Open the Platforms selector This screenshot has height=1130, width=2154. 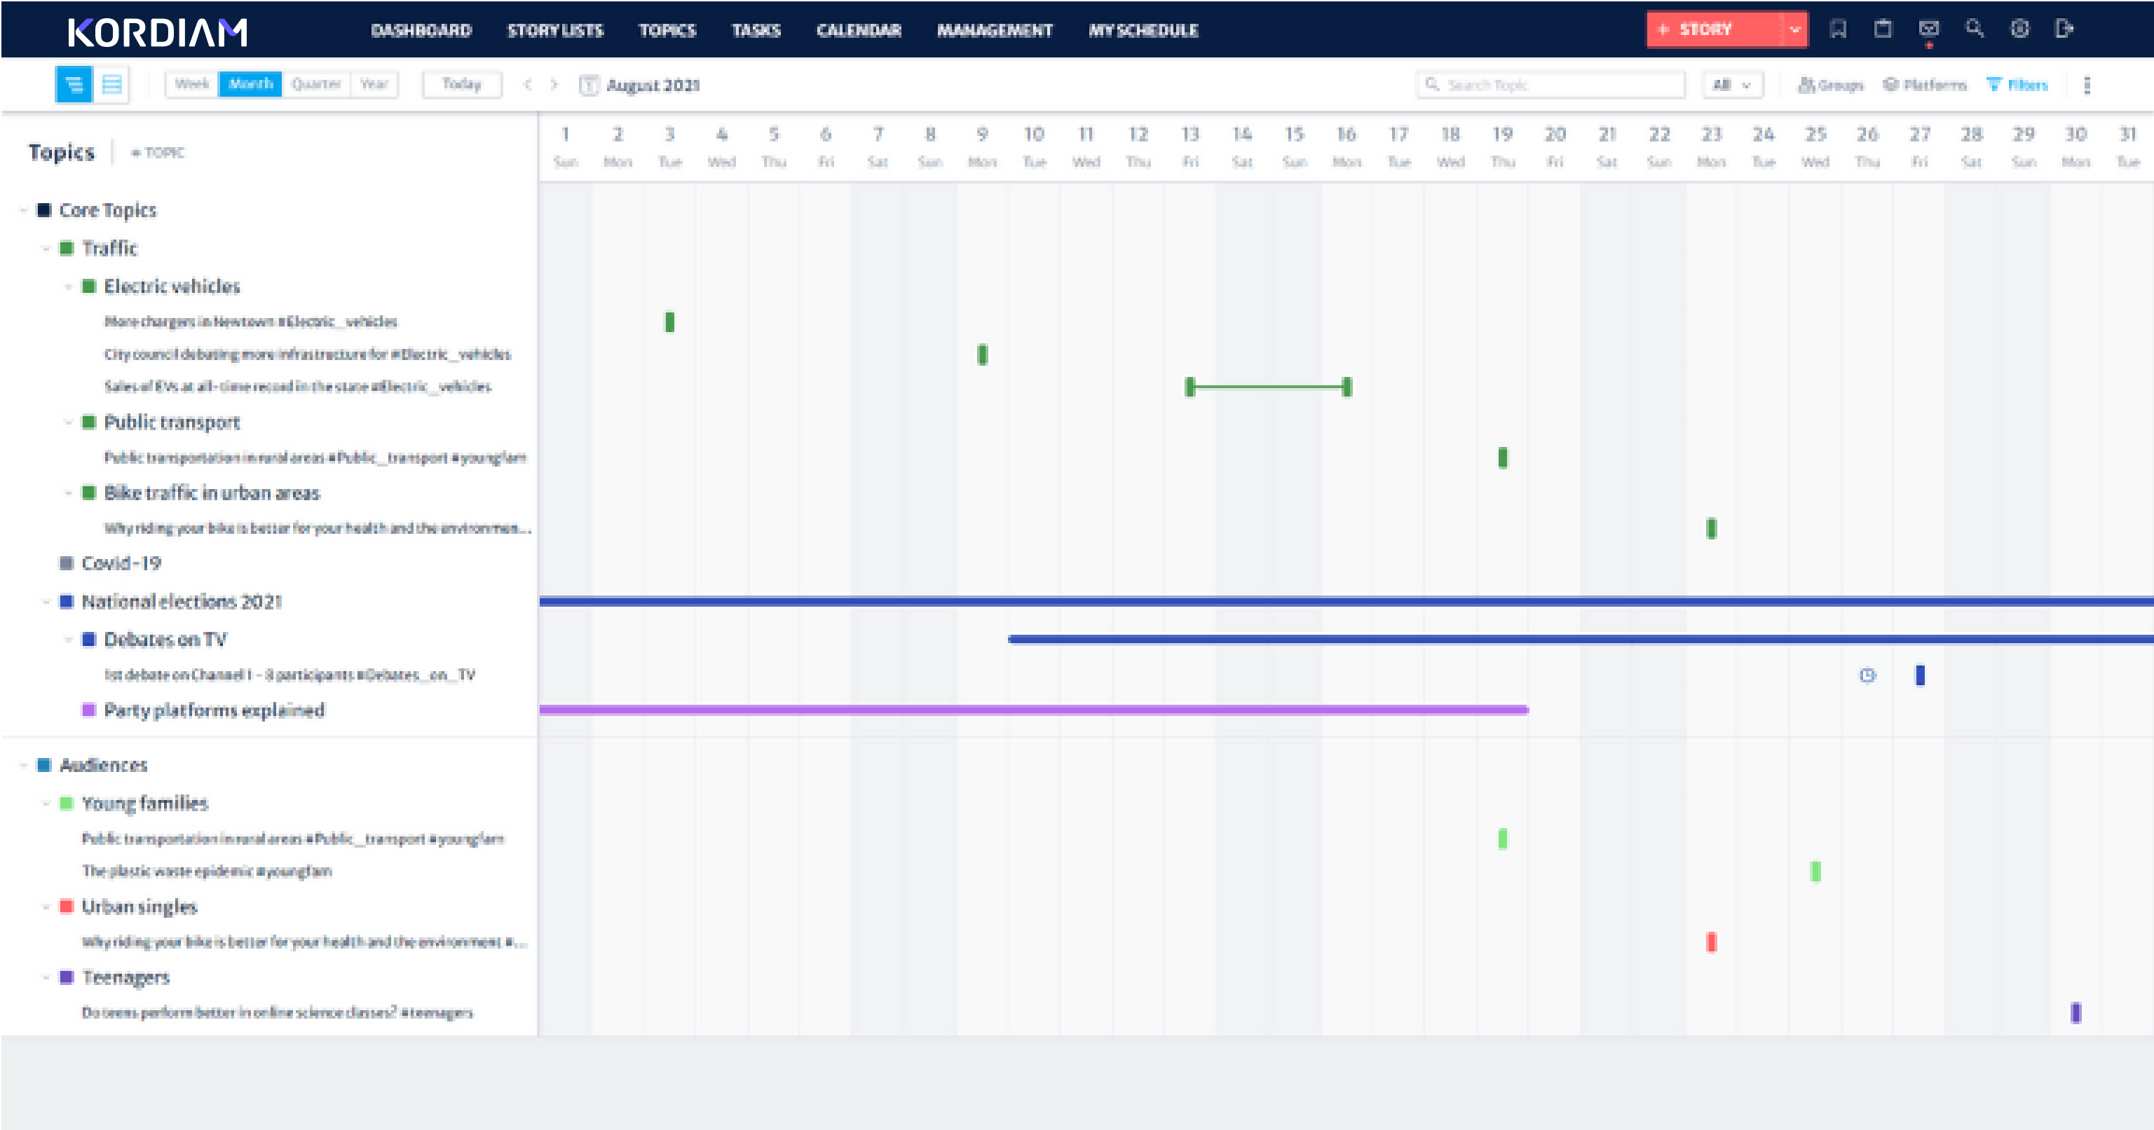(x=1925, y=84)
